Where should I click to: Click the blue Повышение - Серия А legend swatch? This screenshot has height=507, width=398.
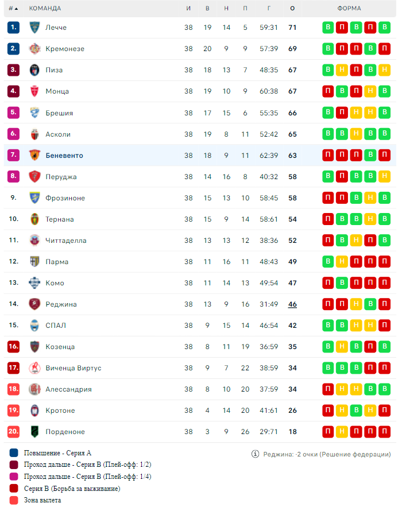[14, 452]
